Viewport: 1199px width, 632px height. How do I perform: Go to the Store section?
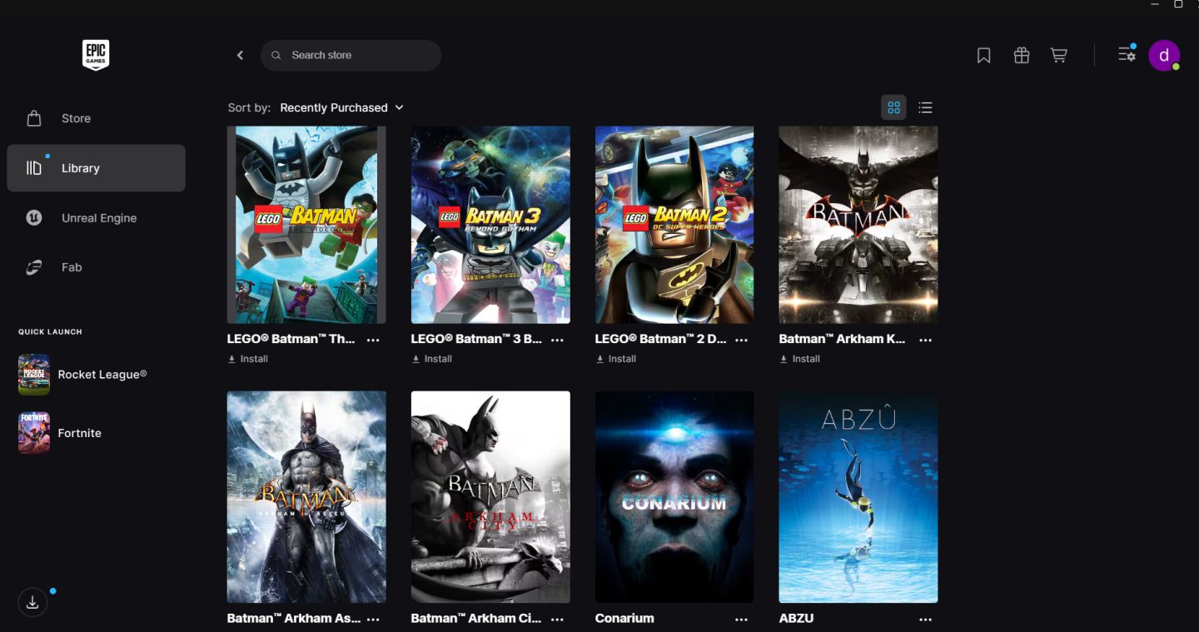96,118
